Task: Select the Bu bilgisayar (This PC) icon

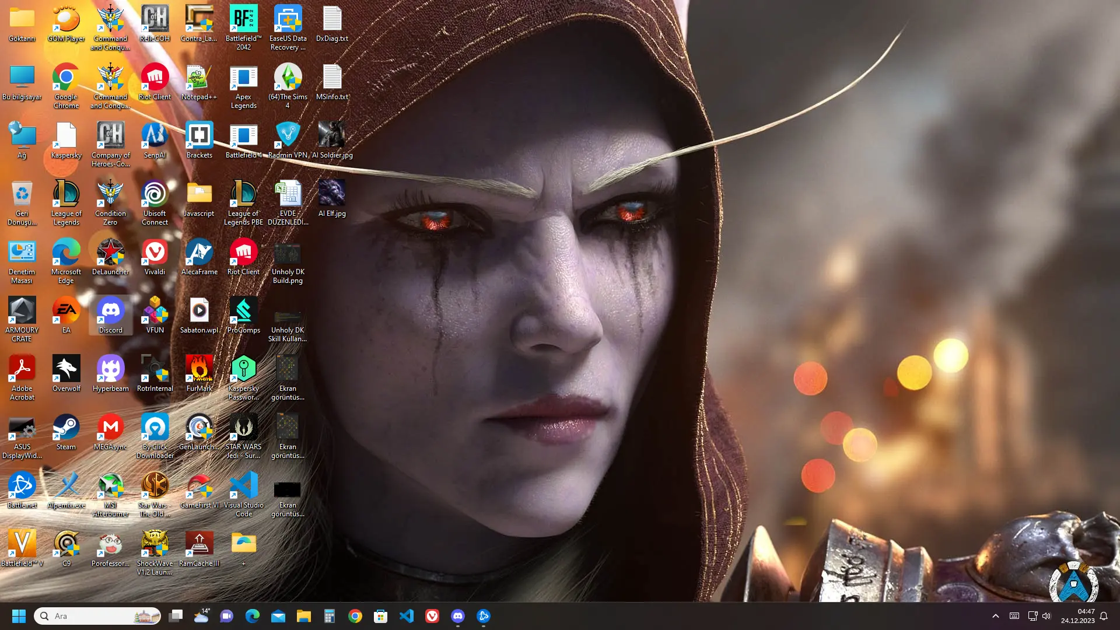Action: coord(22,82)
